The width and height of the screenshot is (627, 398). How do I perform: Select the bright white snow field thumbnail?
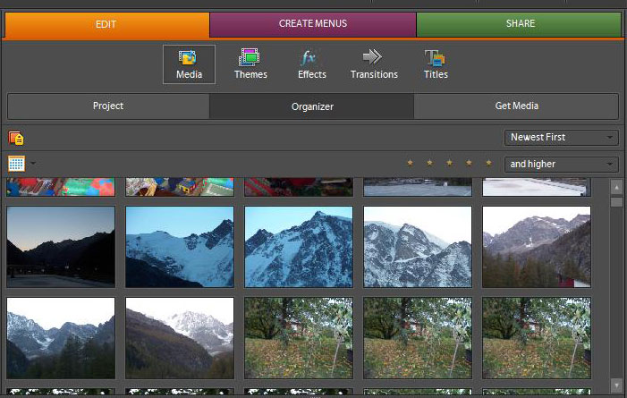(x=537, y=187)
